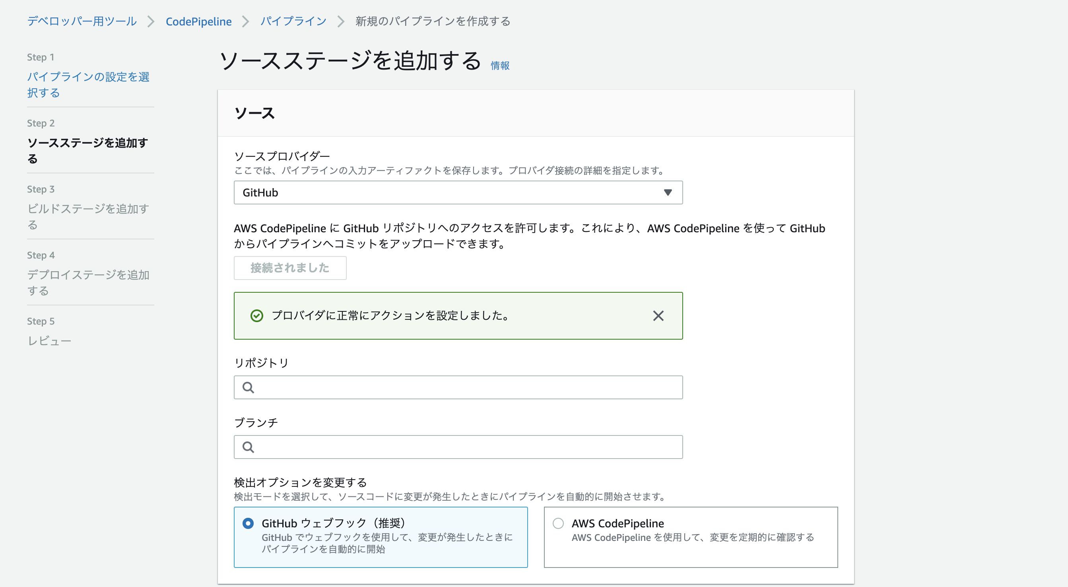The width and height of the screenshot is (1068, 587).
Task: Open Step 5 レビュー in sidebar
Action: [49, 341]
